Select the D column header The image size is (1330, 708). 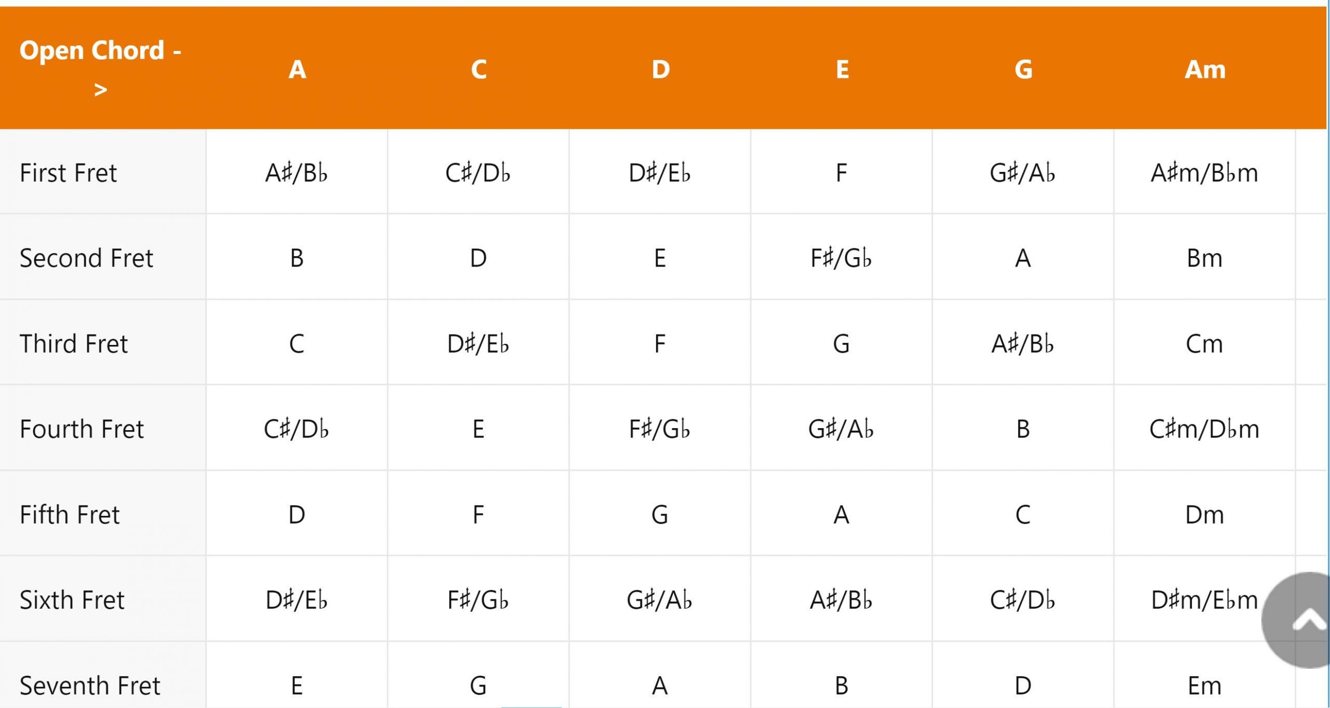660,70
